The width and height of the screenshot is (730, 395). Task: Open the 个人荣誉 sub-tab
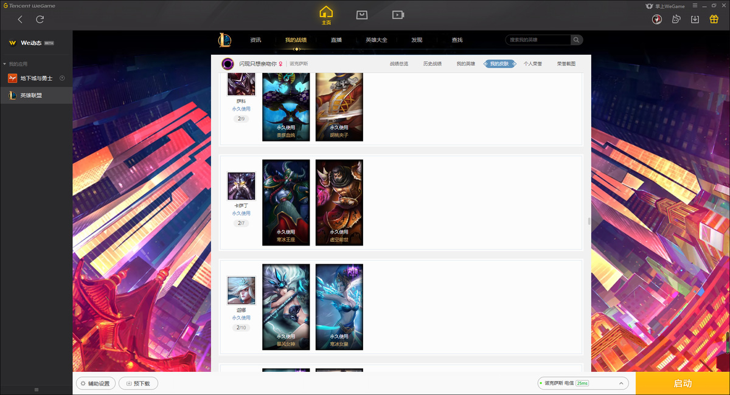point(533,64)
